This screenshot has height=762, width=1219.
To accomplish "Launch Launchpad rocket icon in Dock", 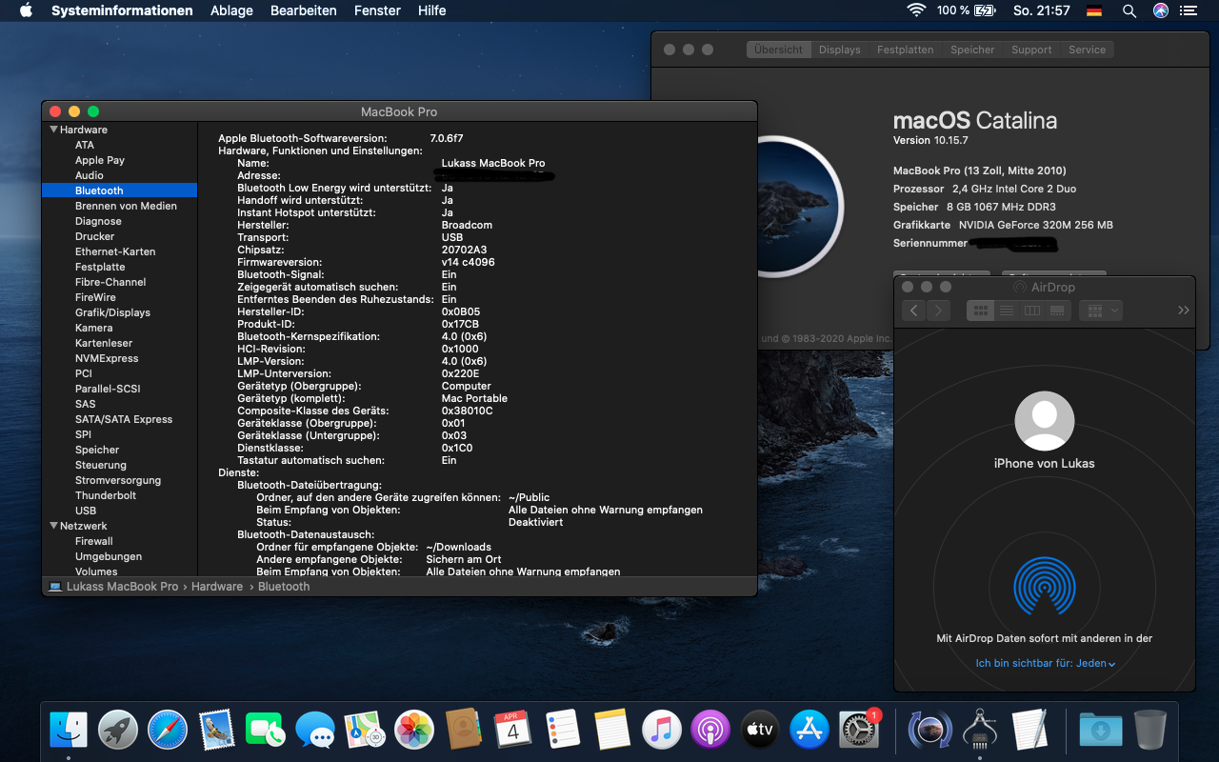I will pos(118,730).
